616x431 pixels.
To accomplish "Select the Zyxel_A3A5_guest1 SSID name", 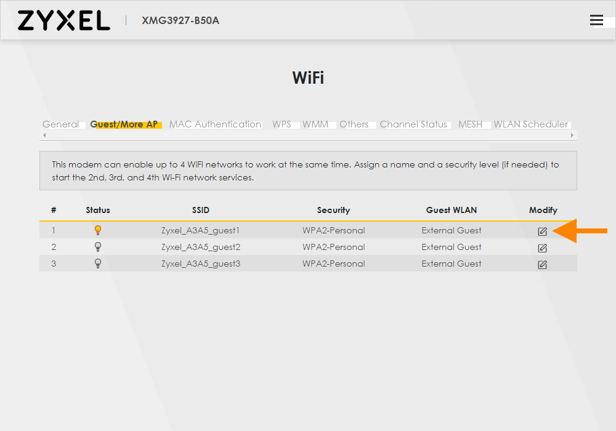I will point(200,230).
